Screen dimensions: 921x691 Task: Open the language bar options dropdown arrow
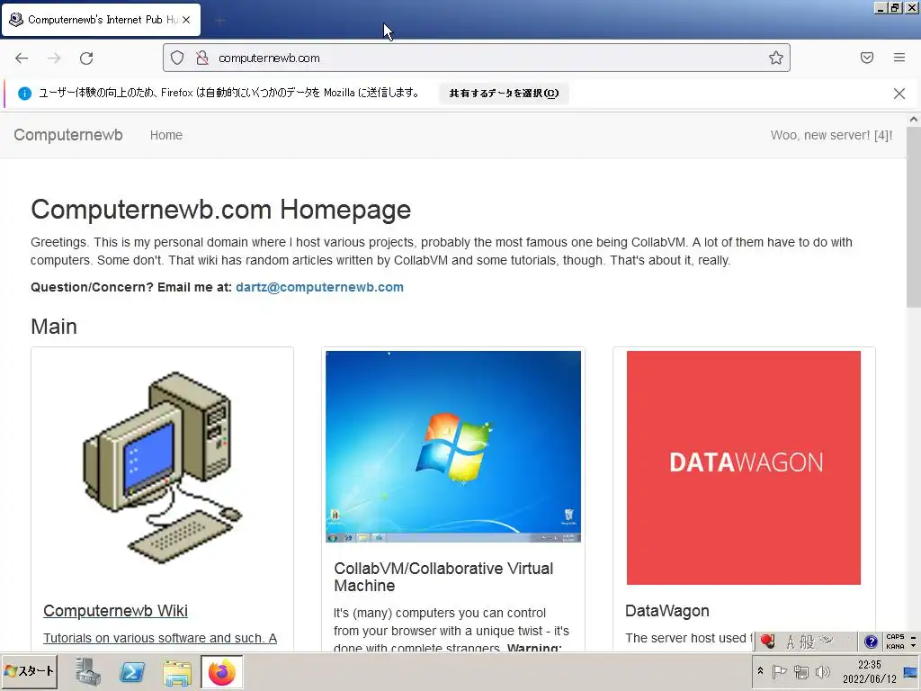click(x=914, y=646)
